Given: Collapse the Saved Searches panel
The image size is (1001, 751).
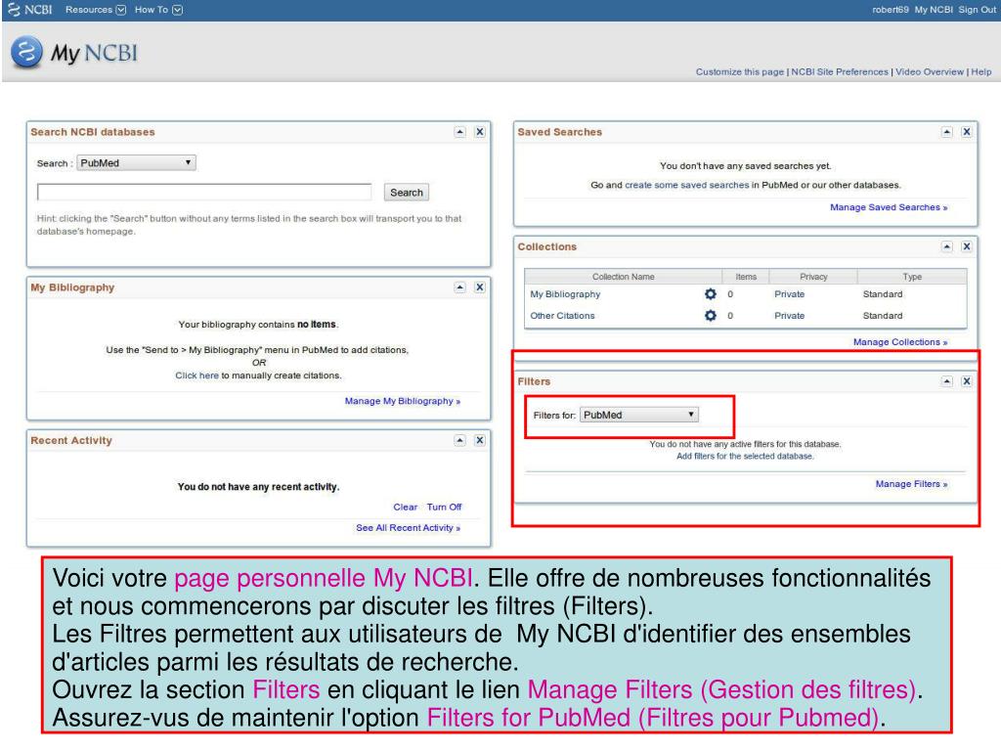Looking at the screenshot, I should coord(946,132).
